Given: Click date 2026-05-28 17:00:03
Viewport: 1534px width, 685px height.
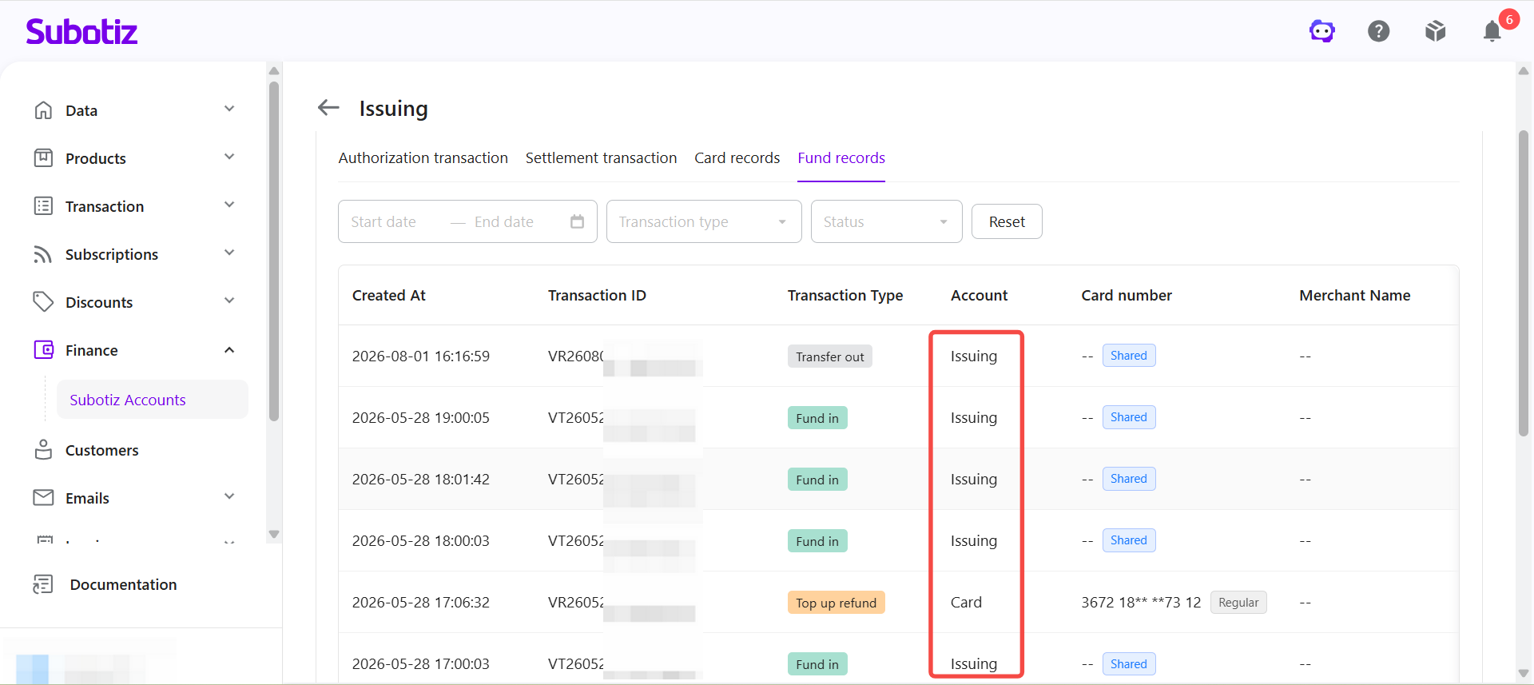Looking at the screenshot, I should (x=421, y=664).
